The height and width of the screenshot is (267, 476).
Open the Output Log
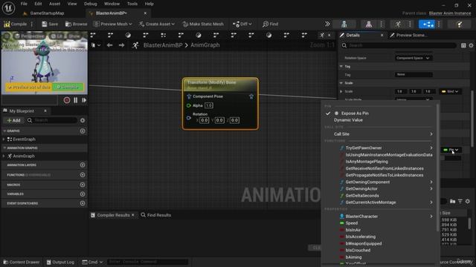tap(60, 262)
